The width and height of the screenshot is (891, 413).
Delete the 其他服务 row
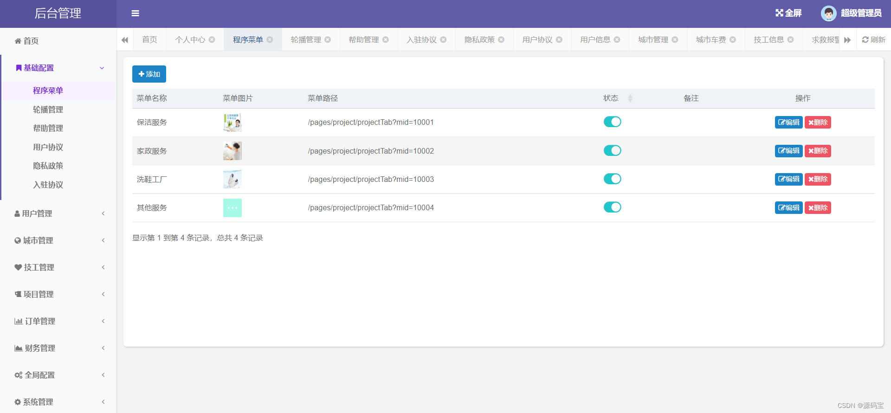818,208
